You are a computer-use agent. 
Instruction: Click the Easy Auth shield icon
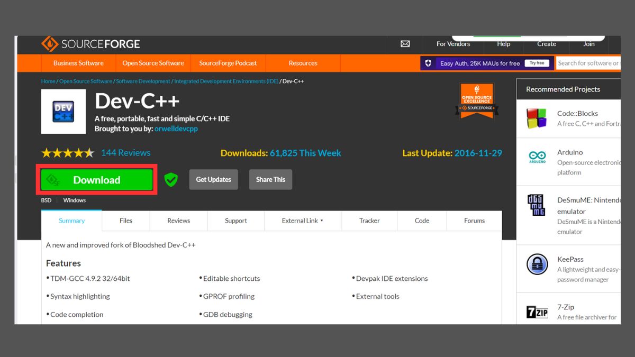click(428, 63)
